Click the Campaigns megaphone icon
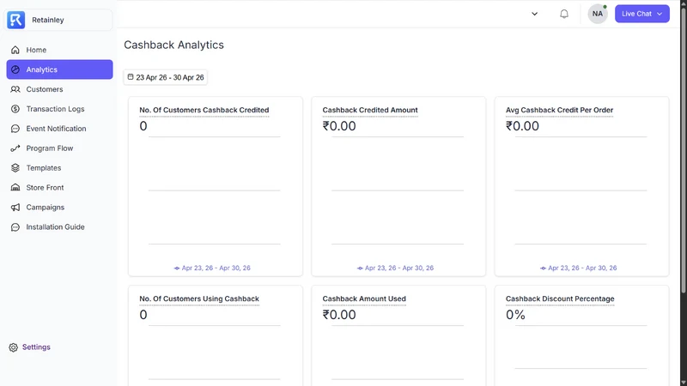687x386 pixels. click(15, 208)
